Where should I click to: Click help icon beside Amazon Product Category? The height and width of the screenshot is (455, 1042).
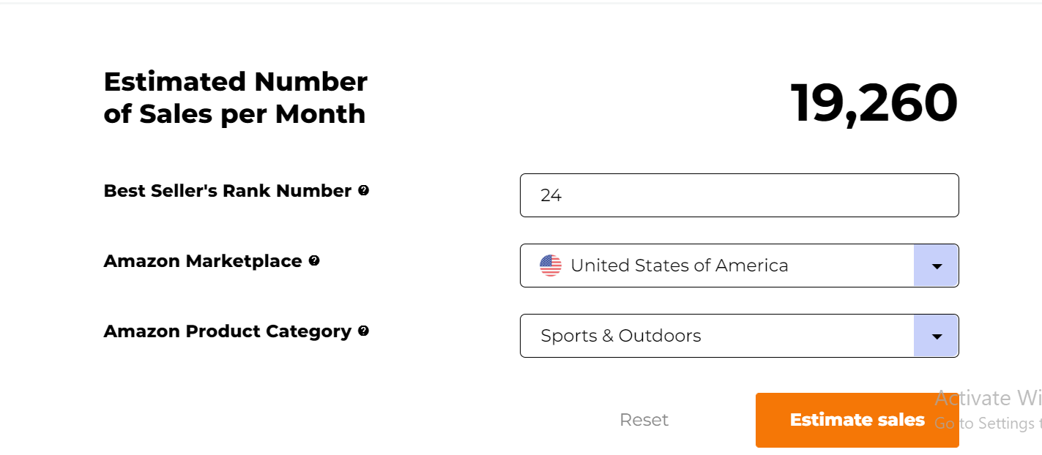(x=363, y=331)
